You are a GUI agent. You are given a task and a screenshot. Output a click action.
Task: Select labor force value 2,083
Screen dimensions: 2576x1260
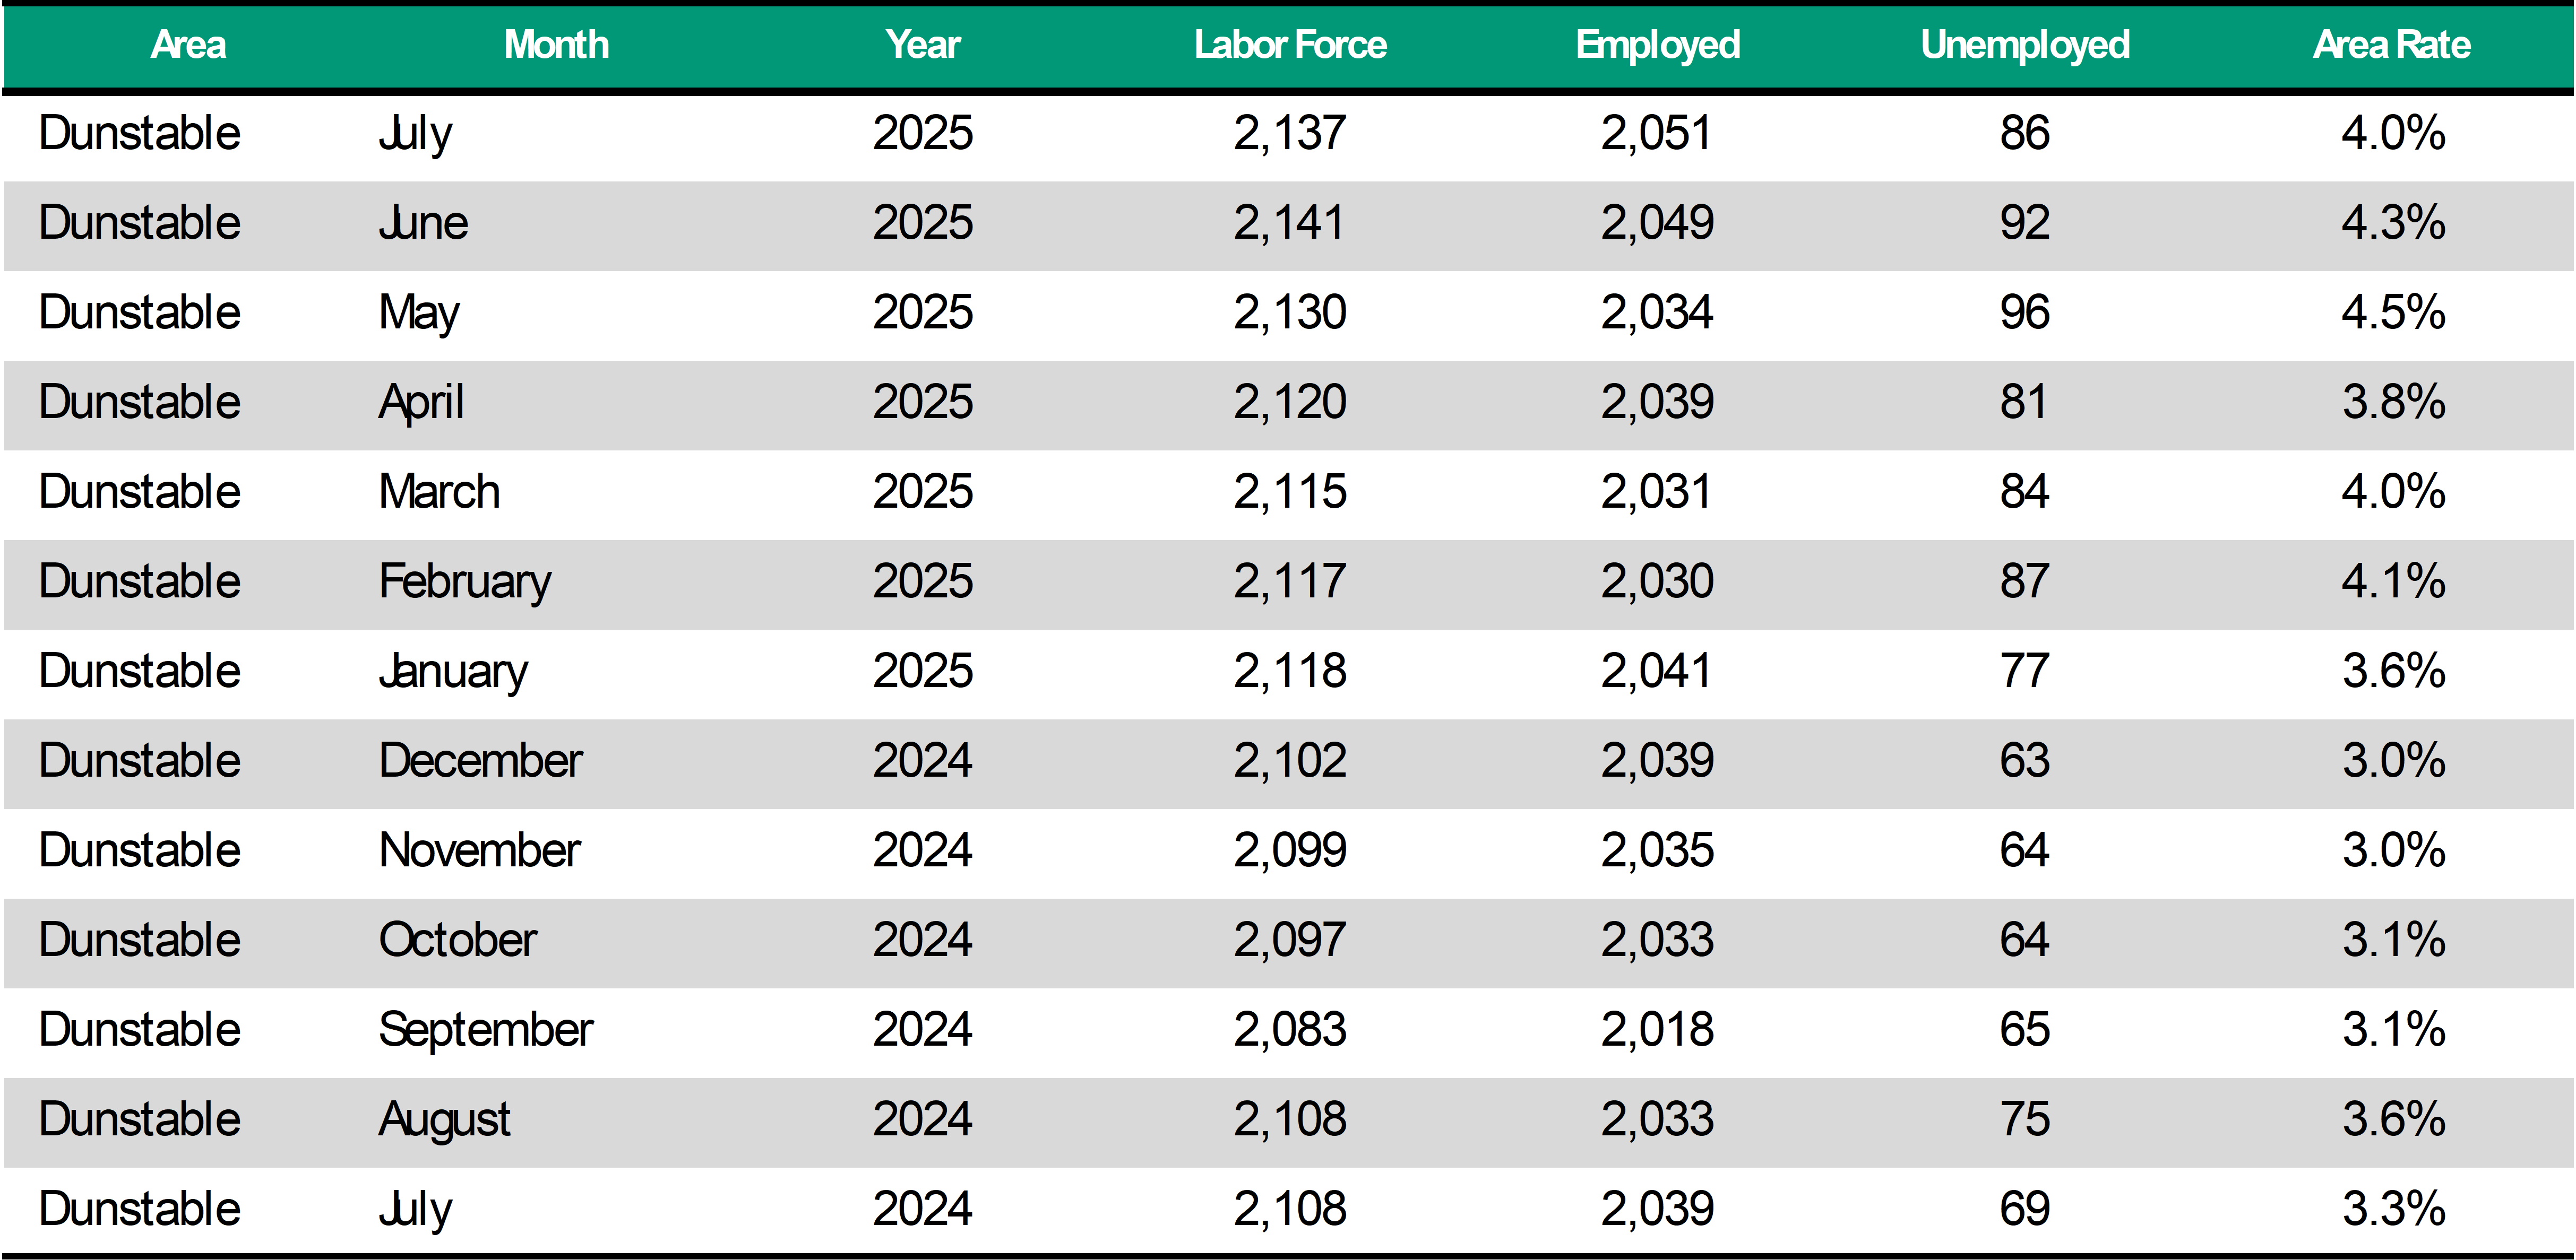coord(1289,1030)
